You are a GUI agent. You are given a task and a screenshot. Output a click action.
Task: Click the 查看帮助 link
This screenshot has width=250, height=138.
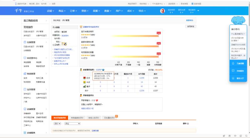pos(190,20)
